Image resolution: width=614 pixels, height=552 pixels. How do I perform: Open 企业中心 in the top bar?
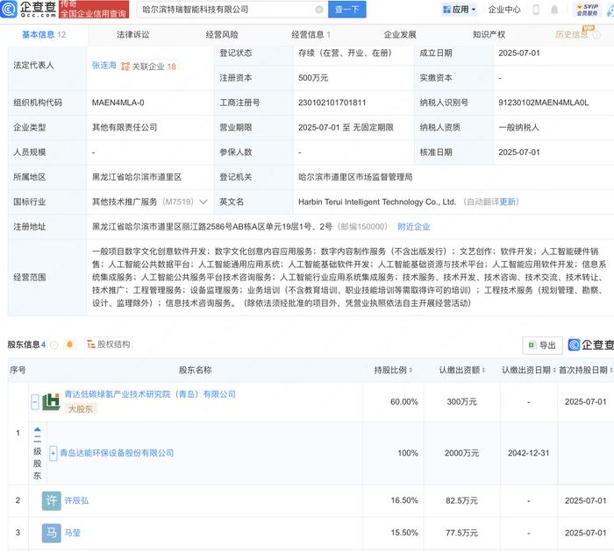[x=504, y=10]
